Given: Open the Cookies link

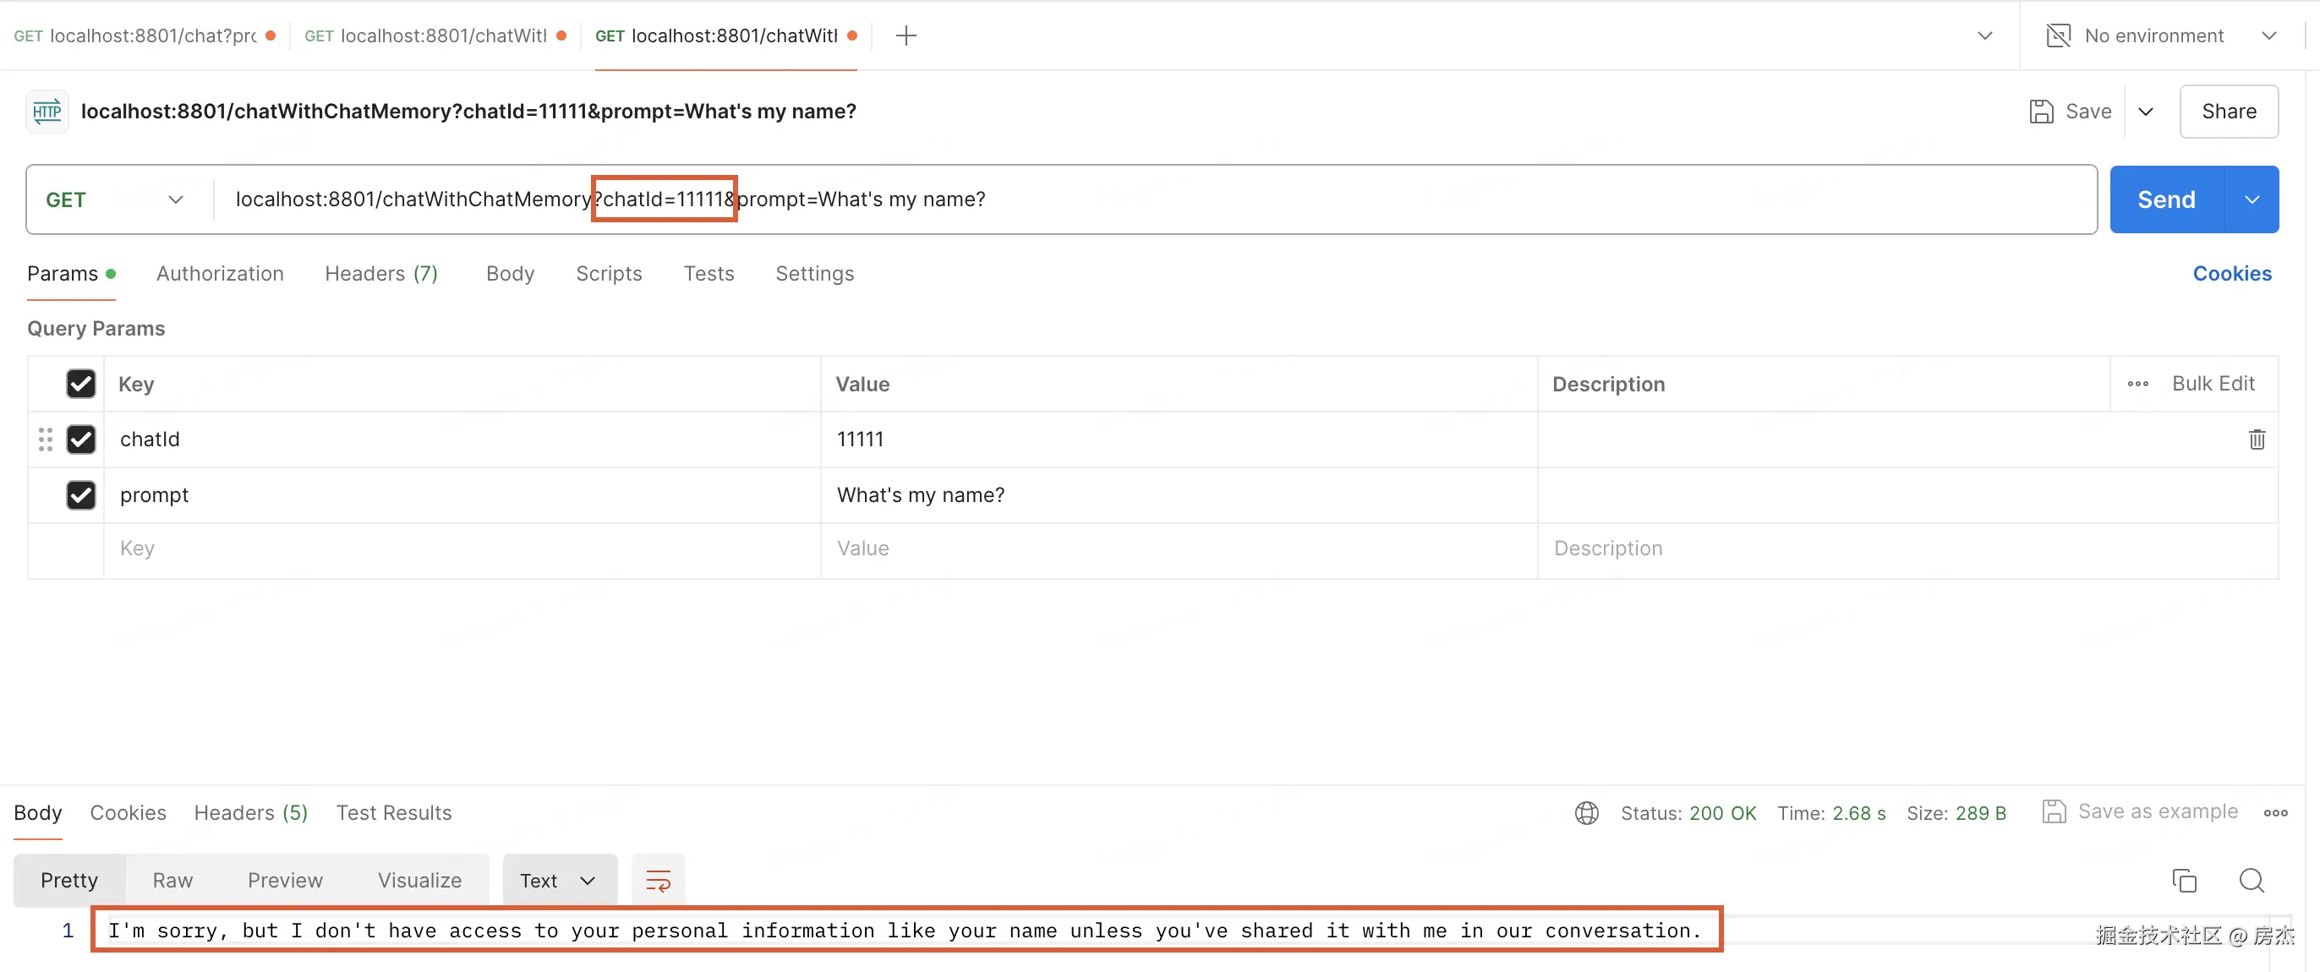Looking at the screenshot, I should (x=2231, y=274).
